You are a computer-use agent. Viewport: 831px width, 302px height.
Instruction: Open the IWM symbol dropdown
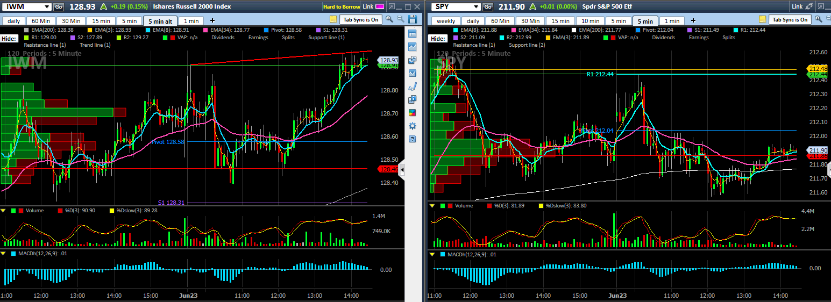tap(46, 6)
